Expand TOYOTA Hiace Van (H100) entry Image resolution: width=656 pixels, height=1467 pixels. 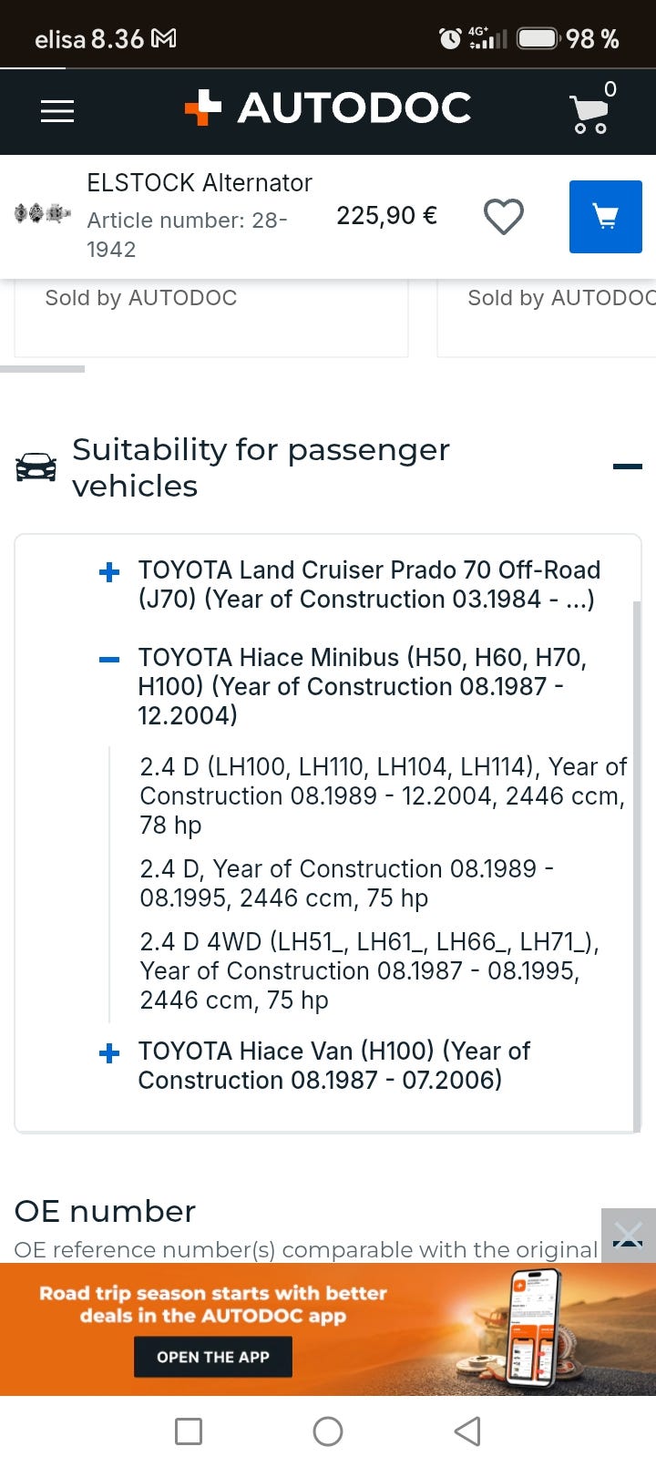click(x=109, y=1053)
